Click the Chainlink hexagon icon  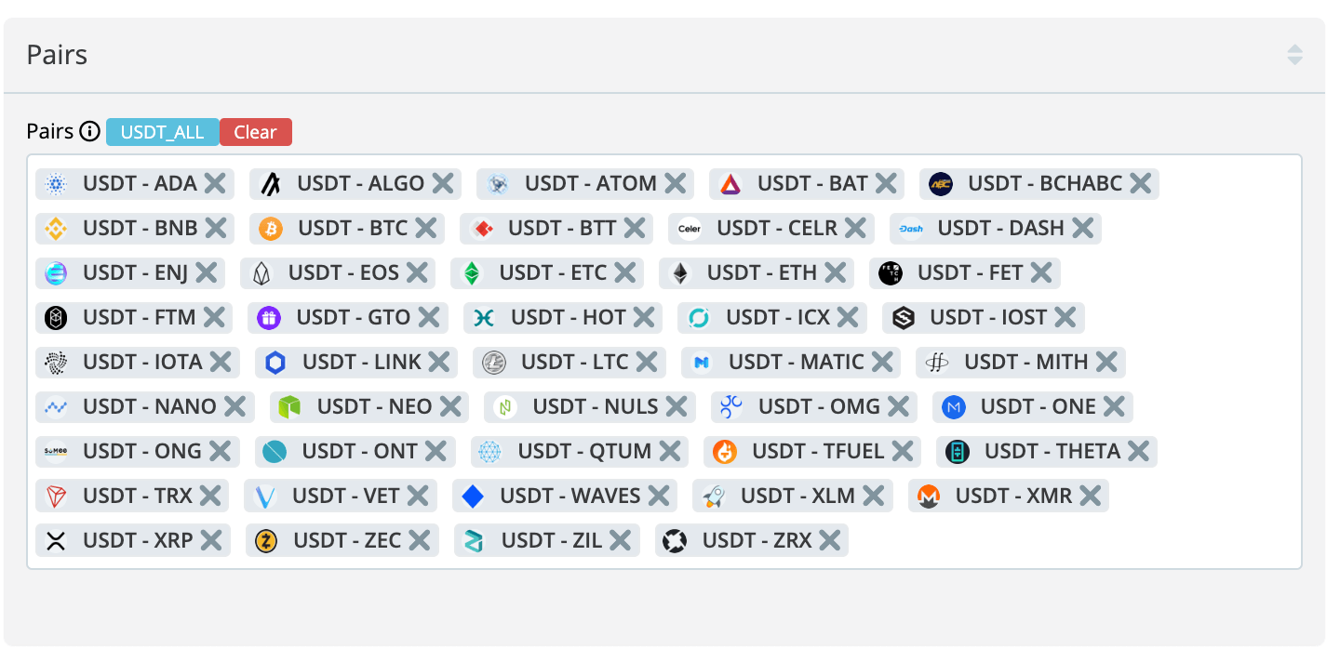click(275, 363)
